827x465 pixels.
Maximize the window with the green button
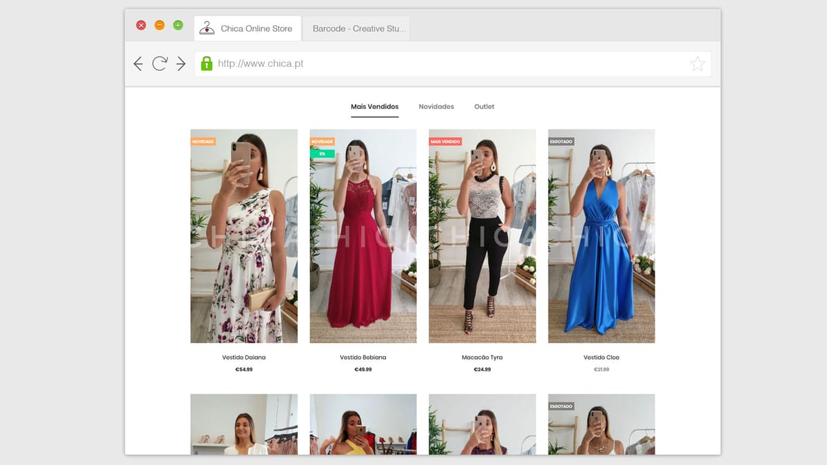click(x=178, y=25)
